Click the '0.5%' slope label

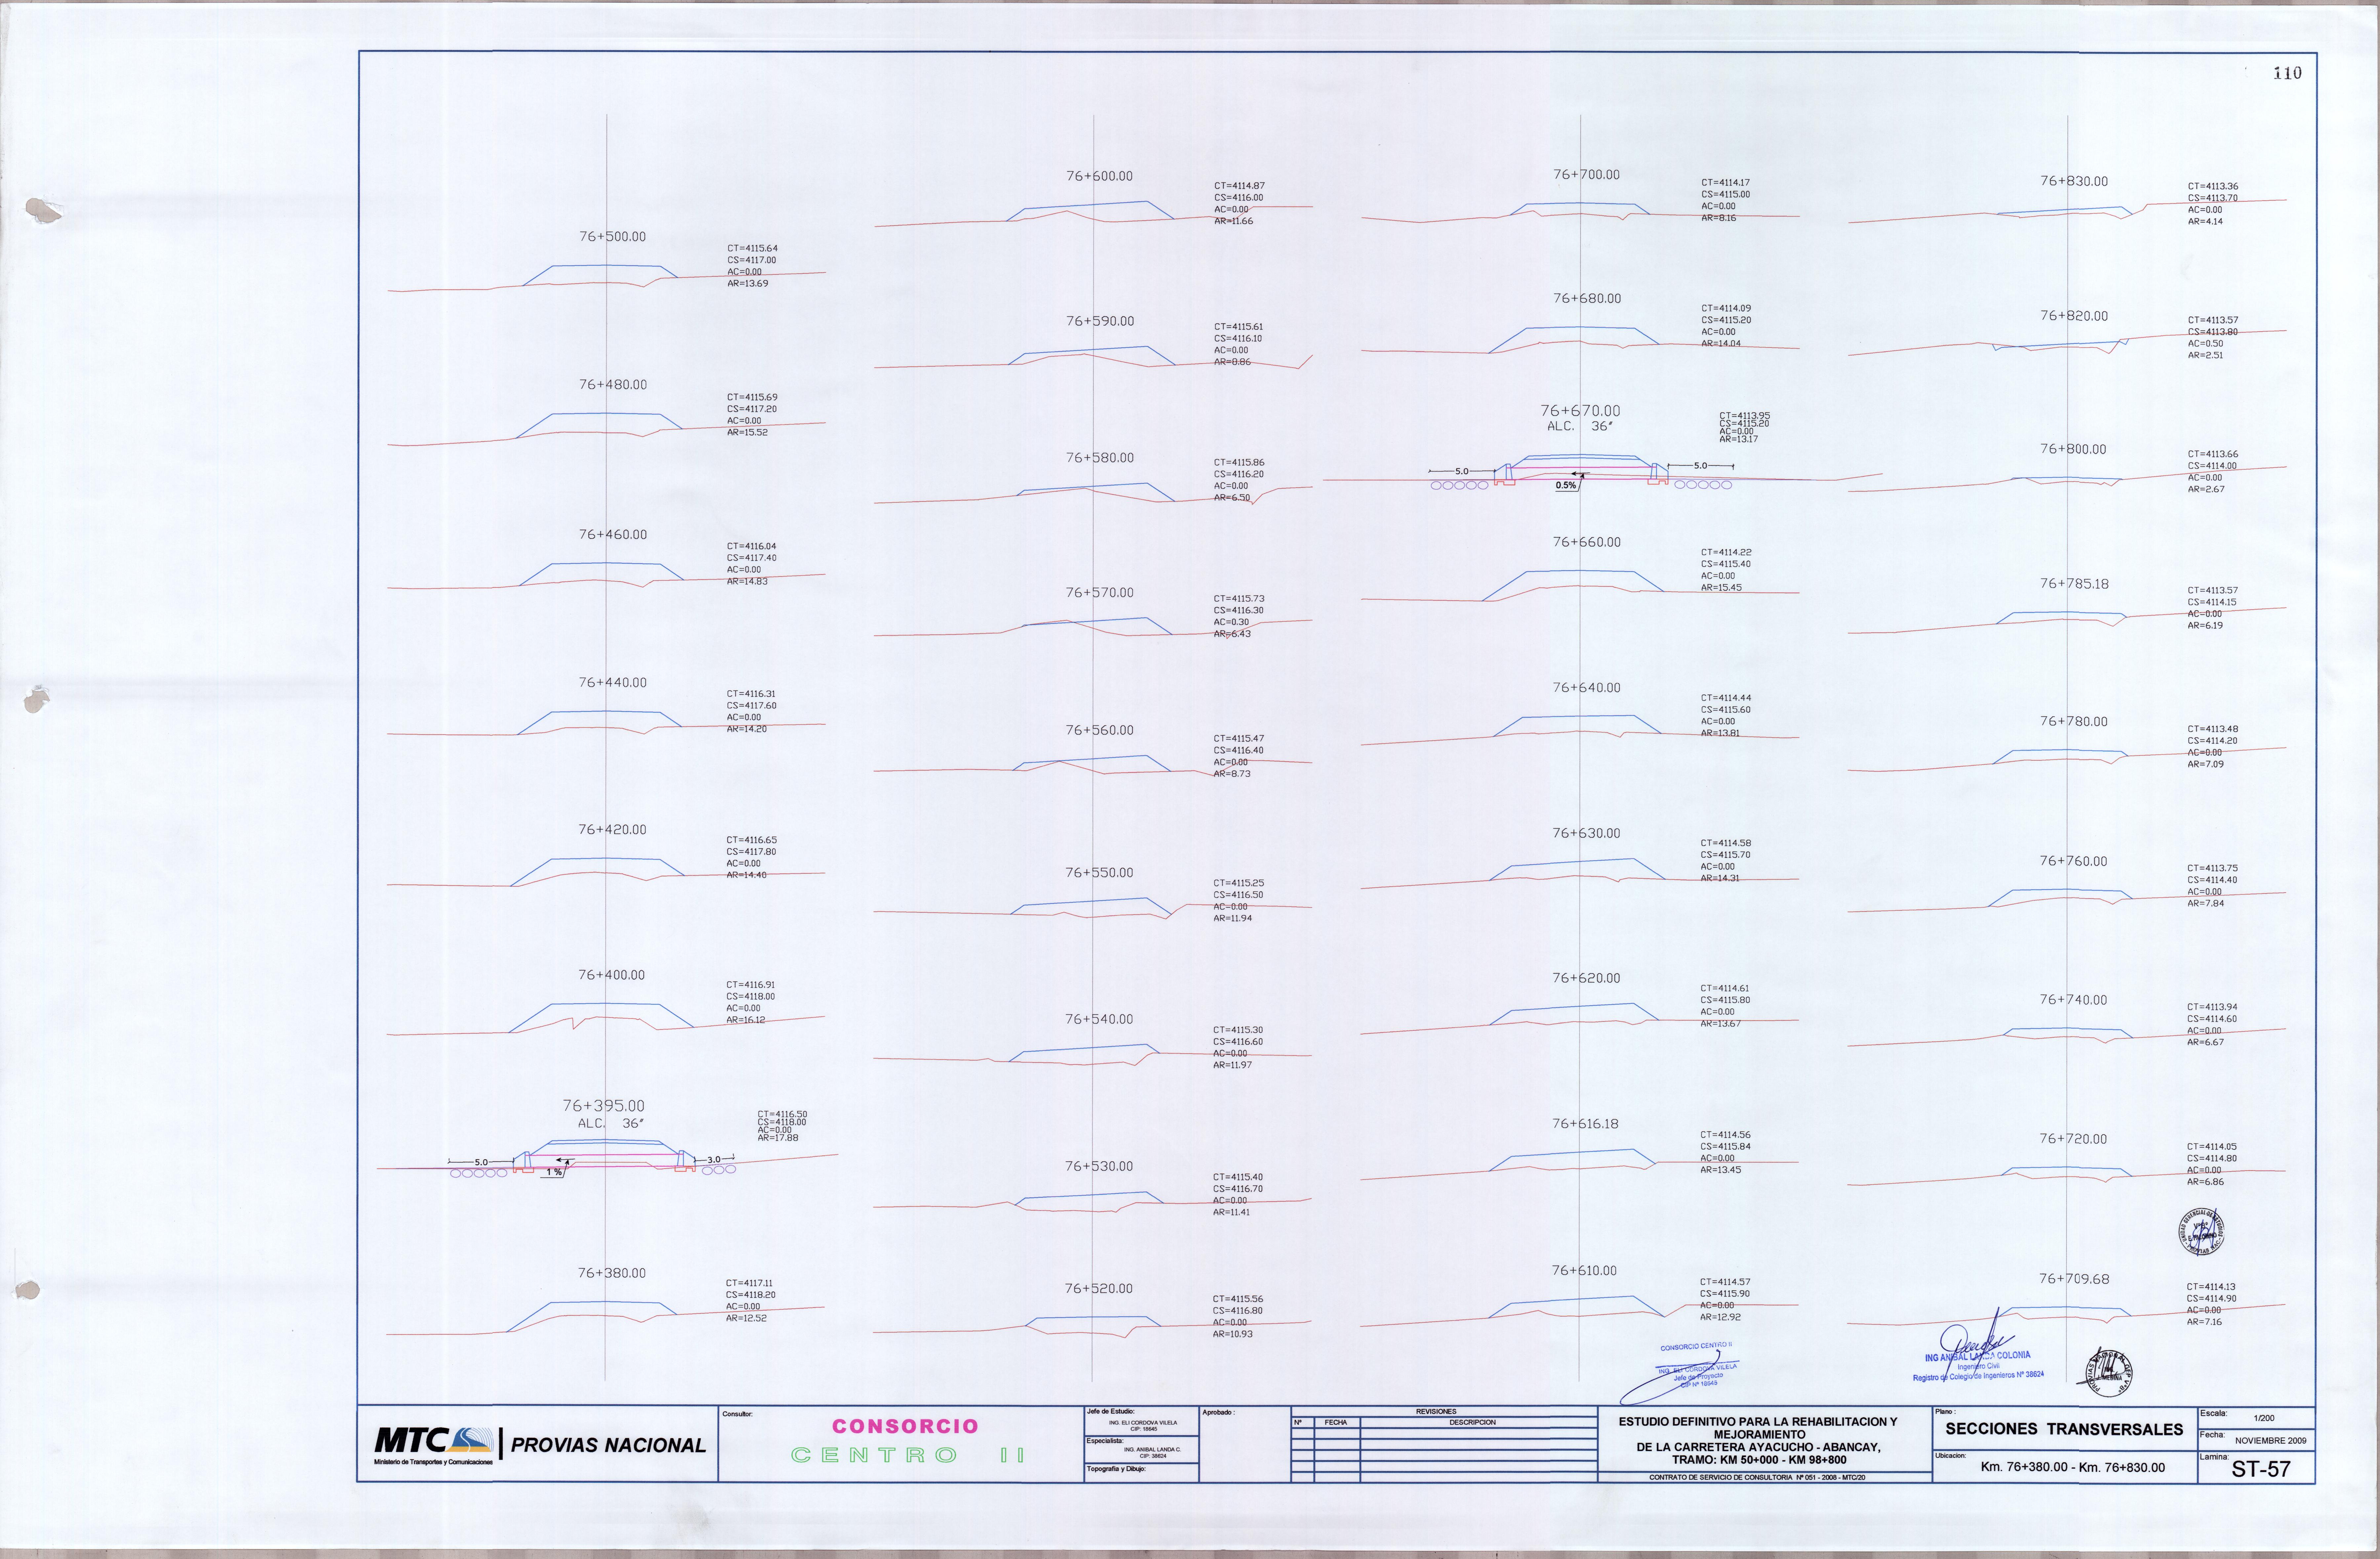click(1566, 486)
